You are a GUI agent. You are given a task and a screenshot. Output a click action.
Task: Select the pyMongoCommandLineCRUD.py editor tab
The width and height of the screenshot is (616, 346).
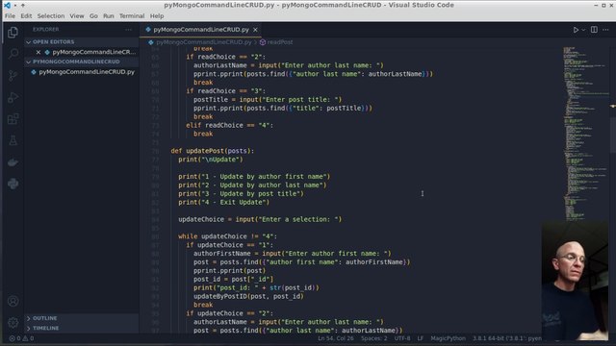tap(201, 30)
